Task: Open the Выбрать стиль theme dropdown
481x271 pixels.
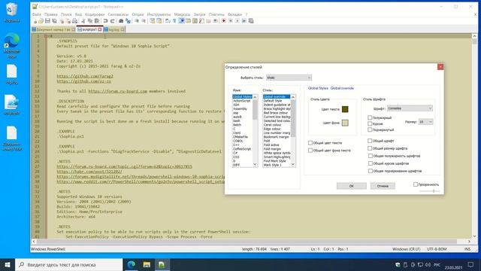Action: pos(289,78)
